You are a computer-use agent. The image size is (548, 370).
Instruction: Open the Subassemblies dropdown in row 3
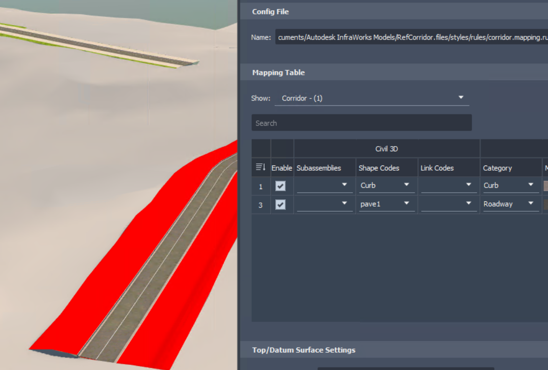click(324, 204)
